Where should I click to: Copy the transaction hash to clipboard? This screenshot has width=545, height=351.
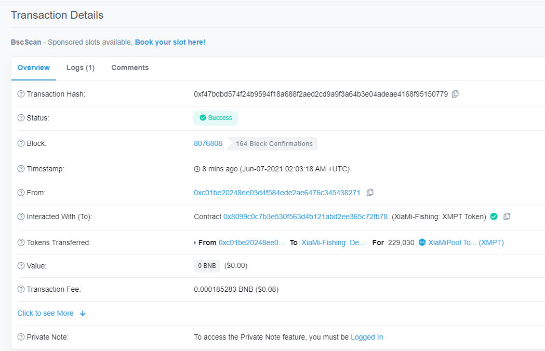[x=455, y=94]
